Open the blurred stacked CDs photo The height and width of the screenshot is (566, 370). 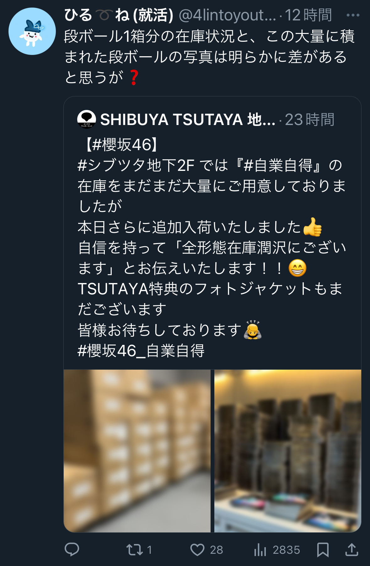point(288,451)
